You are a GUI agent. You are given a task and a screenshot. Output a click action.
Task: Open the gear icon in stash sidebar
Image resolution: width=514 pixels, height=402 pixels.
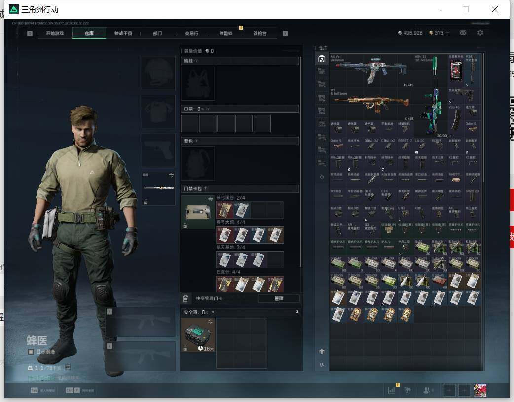(322, 177)
